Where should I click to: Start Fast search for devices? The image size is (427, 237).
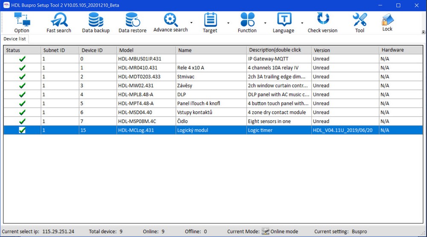[x=59, y=19]
